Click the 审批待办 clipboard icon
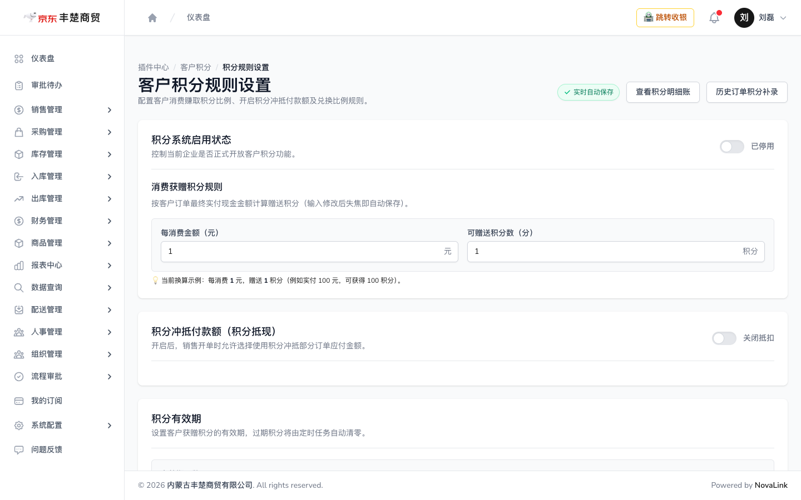This screenshot has width=801, height=500. click(19, 86)
